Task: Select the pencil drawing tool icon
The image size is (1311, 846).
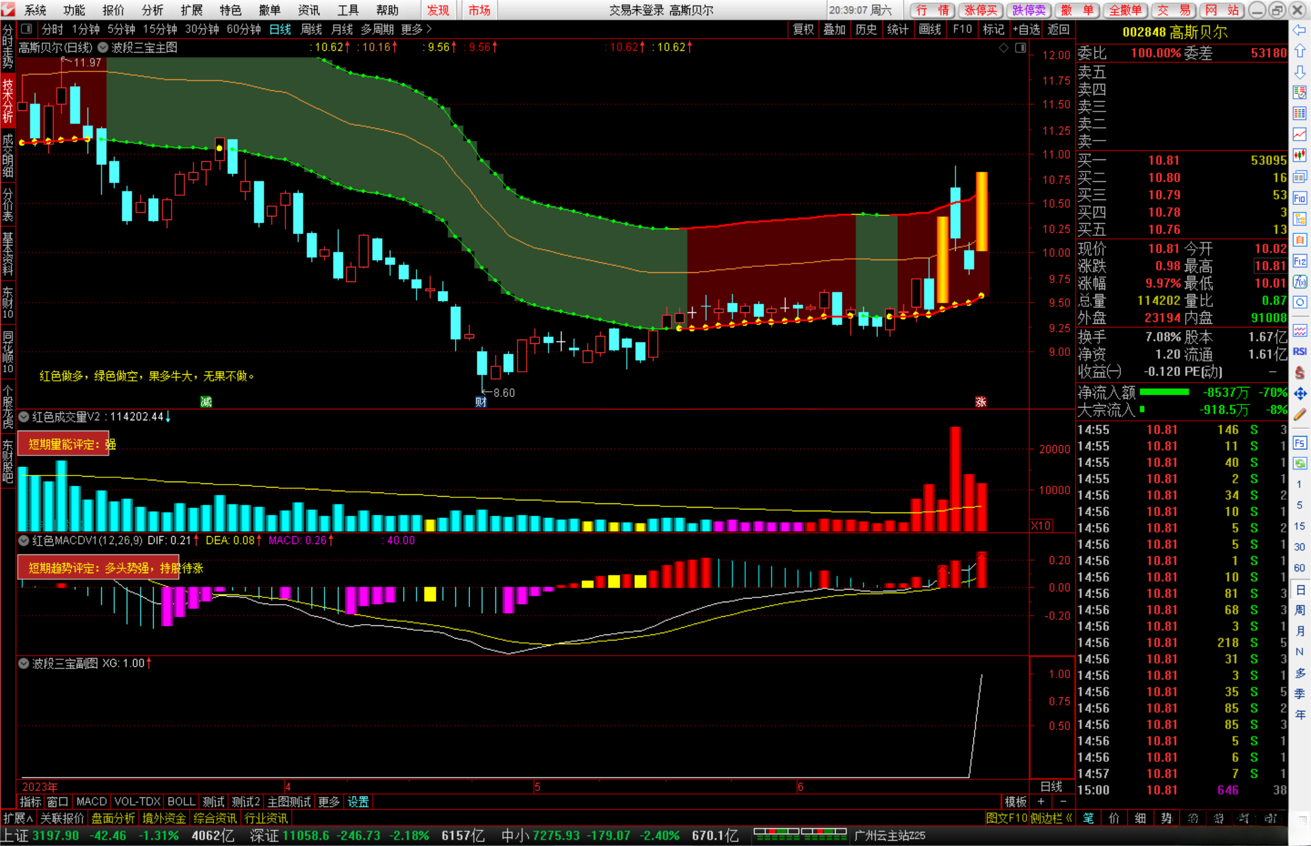Action: pyautogui.click(x=1299, y=415)
